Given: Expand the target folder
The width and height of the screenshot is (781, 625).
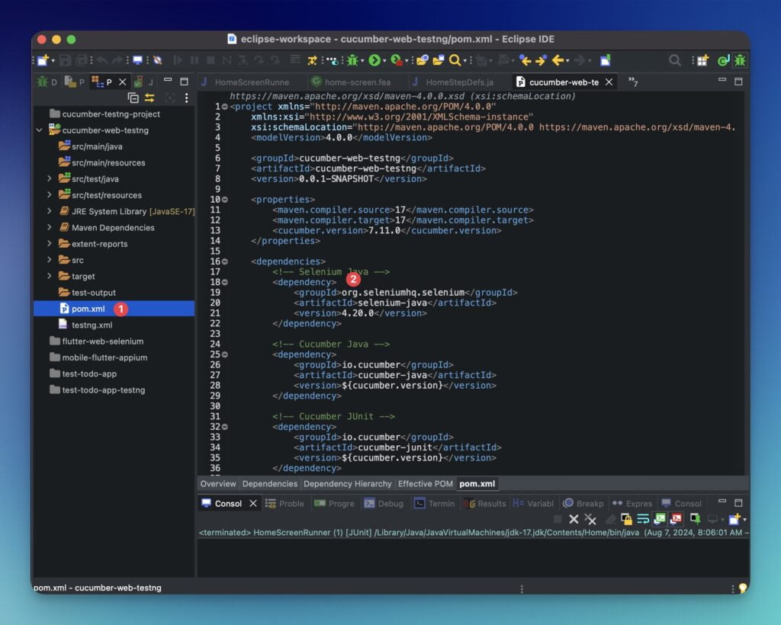Looking at the screenshot, I should (x=50, y=276).
